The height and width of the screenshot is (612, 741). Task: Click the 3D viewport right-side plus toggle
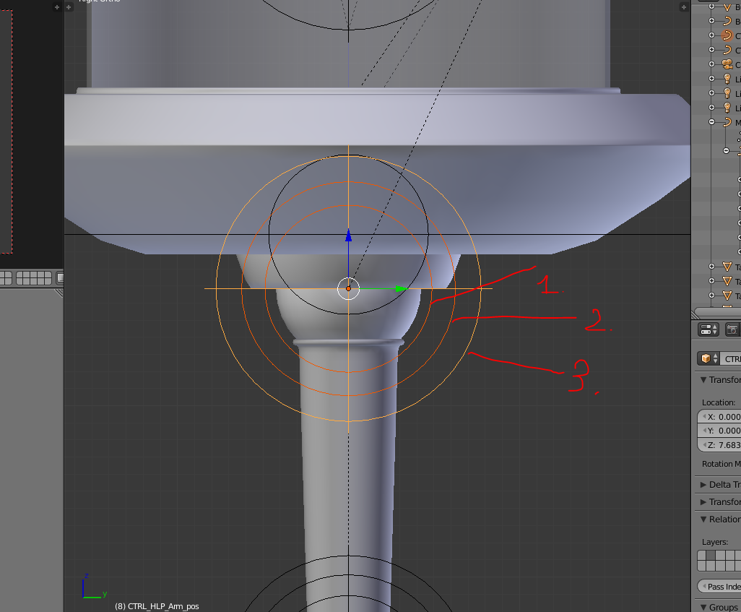[683, 7]
